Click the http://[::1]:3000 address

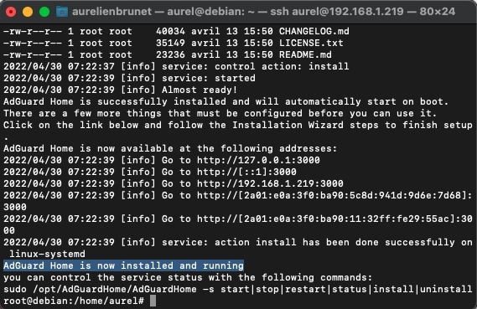(246, 172)
